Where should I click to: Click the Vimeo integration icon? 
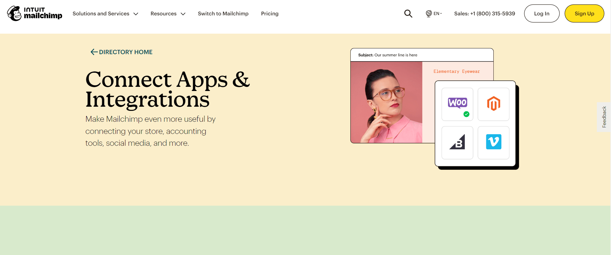pos(494,142)
